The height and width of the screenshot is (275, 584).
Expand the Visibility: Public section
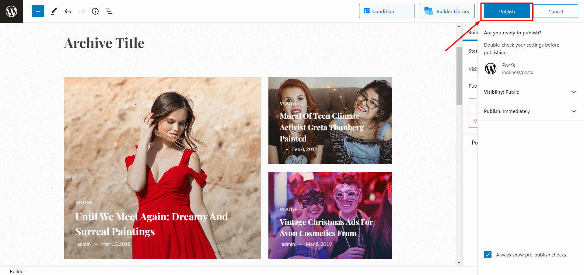(573, 92)
